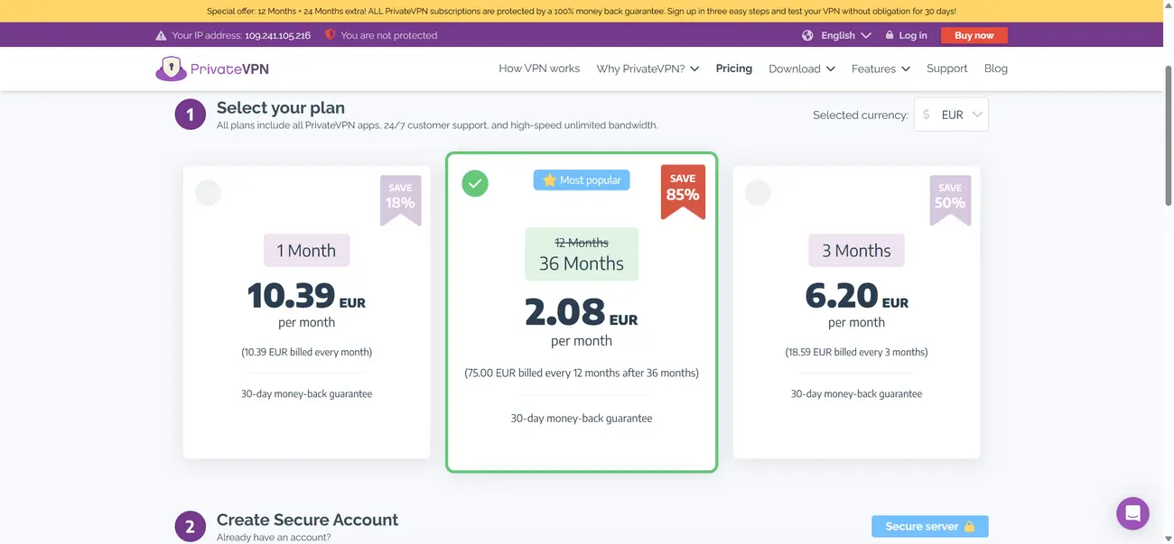1174x544 pixels.
Task: Click the 'Create Secure Account' heading
Action: [x=307, y=520]
